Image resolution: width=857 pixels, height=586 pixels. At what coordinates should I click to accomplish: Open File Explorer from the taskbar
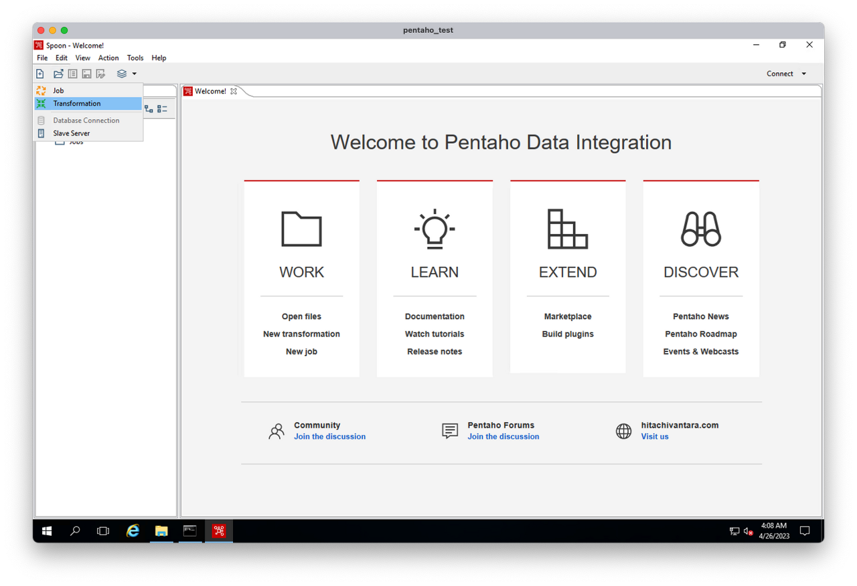click(161, 531)
